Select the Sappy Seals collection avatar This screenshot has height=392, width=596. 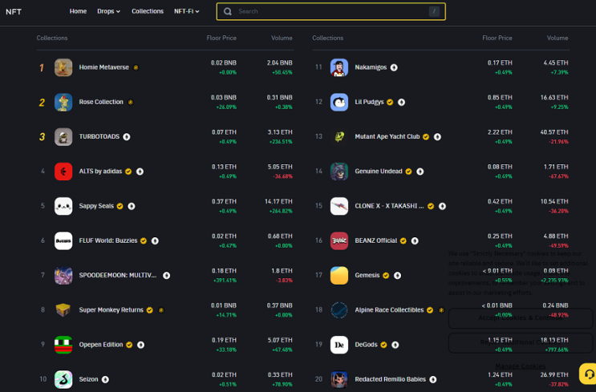[x=63, y=206]
